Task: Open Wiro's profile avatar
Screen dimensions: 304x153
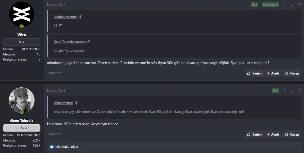Action: pyautogui.click(x=22, y=14)
